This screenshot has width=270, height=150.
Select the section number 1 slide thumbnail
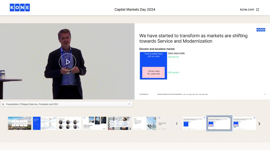point(177,124)
